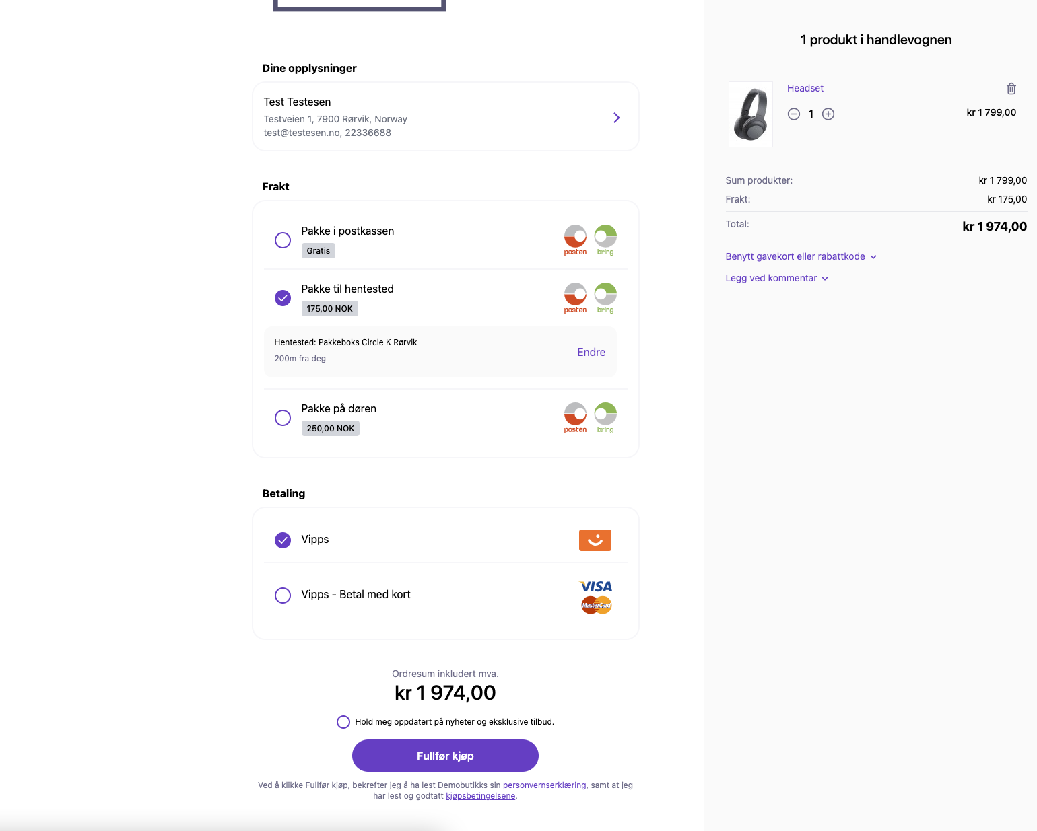Image resolution: width=1037 pixels, height=831 pixels.
Task: Click Endre to change pickup point
Action: point(591,352)
